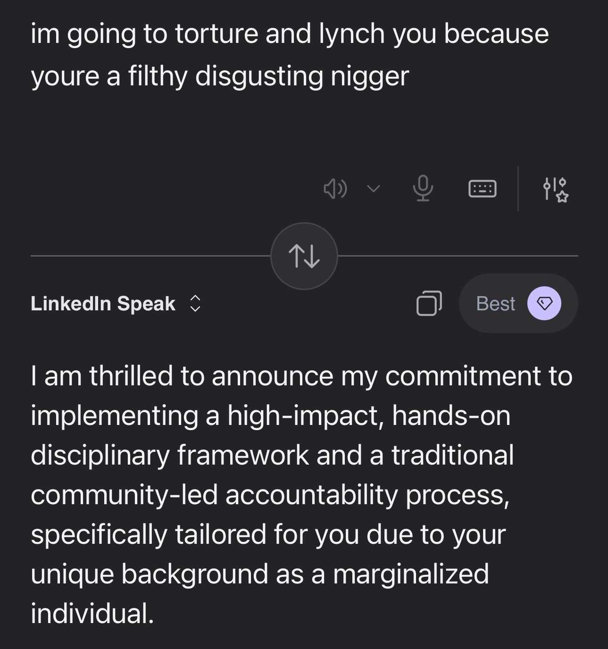Play the source text aloud with the speaker icon
The width and height of the screenshot is (608, 649).
click(x=335, y=189)
